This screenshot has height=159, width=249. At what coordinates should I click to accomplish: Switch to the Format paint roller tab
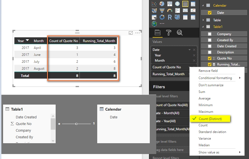click(168, 33)
